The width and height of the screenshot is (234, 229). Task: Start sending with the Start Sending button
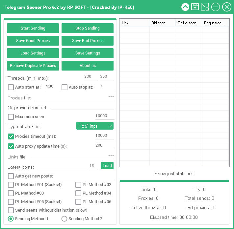[33, 28]
